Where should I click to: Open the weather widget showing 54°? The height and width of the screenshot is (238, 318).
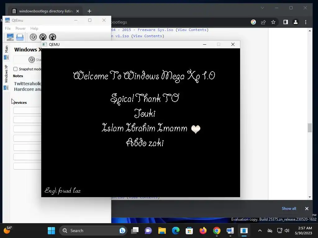click(x=8, y=230)
